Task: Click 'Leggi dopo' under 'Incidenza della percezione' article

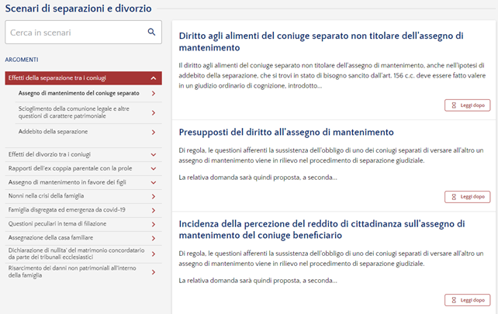Action: pyautogui.click(x=468, y=300)
